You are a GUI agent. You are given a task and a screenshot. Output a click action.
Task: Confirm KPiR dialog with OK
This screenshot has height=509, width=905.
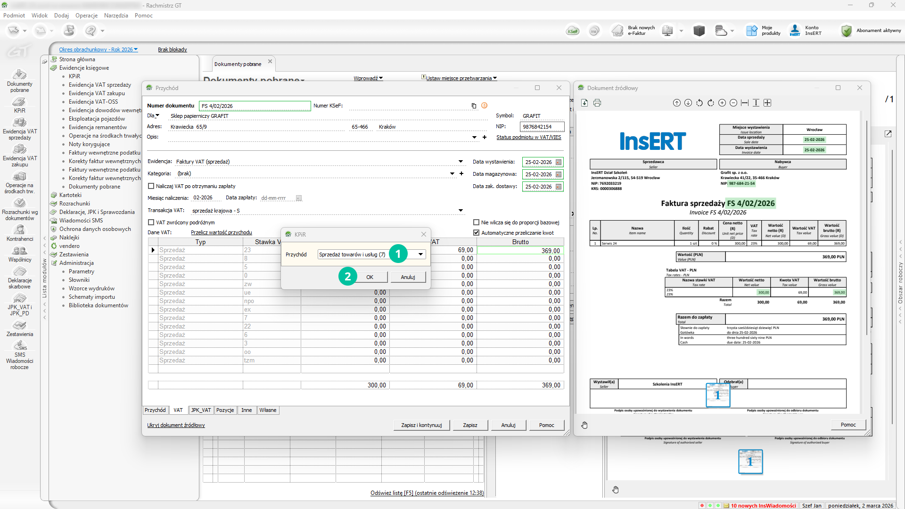point(370,277)
